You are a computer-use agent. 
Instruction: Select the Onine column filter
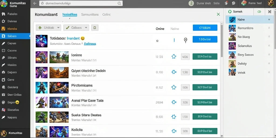(160, 29)
